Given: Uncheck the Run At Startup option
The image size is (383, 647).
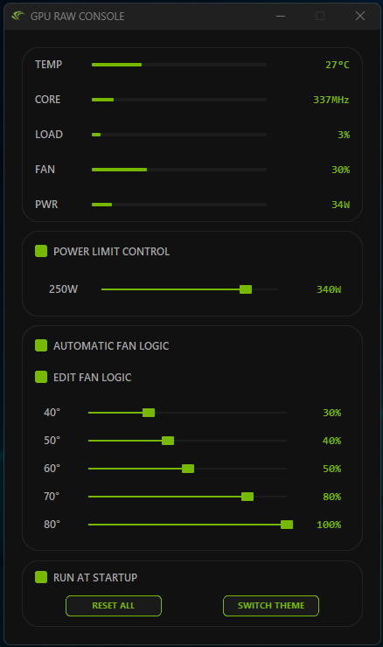Looking at the screenshot, I should (x=41, y=577).
